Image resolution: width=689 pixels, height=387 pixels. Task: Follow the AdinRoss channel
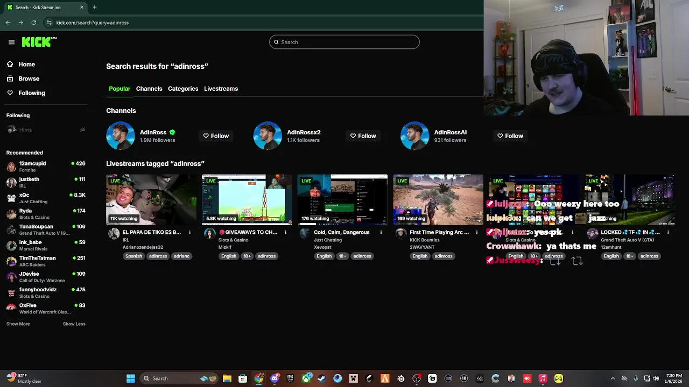pyautogui.click(x=215, y=136)
